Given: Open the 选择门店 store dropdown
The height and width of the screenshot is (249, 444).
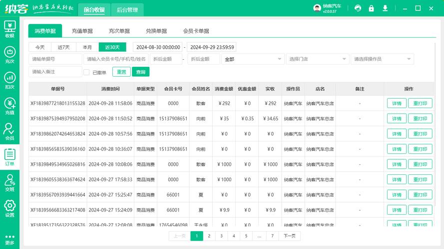Looking at the screenshot, I should (x=318, y=59).
